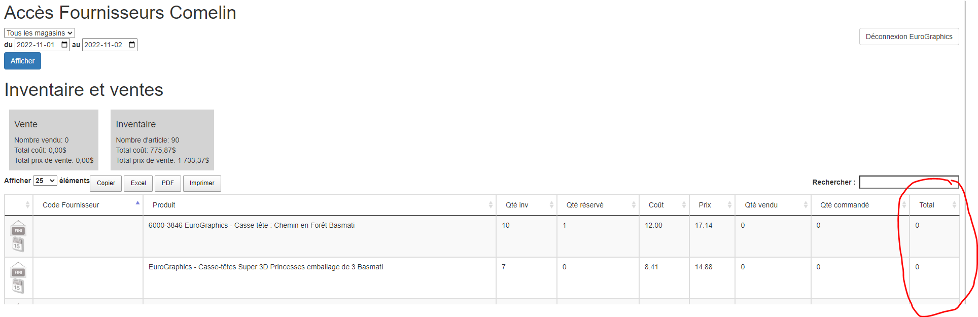978x317 pixels.
Task: Click calendar icon in second product row
Action: point(18,287)
